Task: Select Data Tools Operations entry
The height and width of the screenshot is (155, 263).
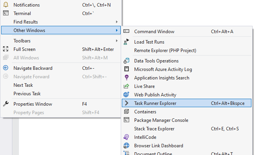Action: click(187, 61)
